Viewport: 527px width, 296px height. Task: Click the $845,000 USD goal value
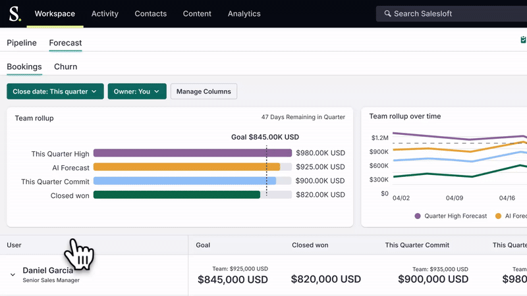(233, 280)
